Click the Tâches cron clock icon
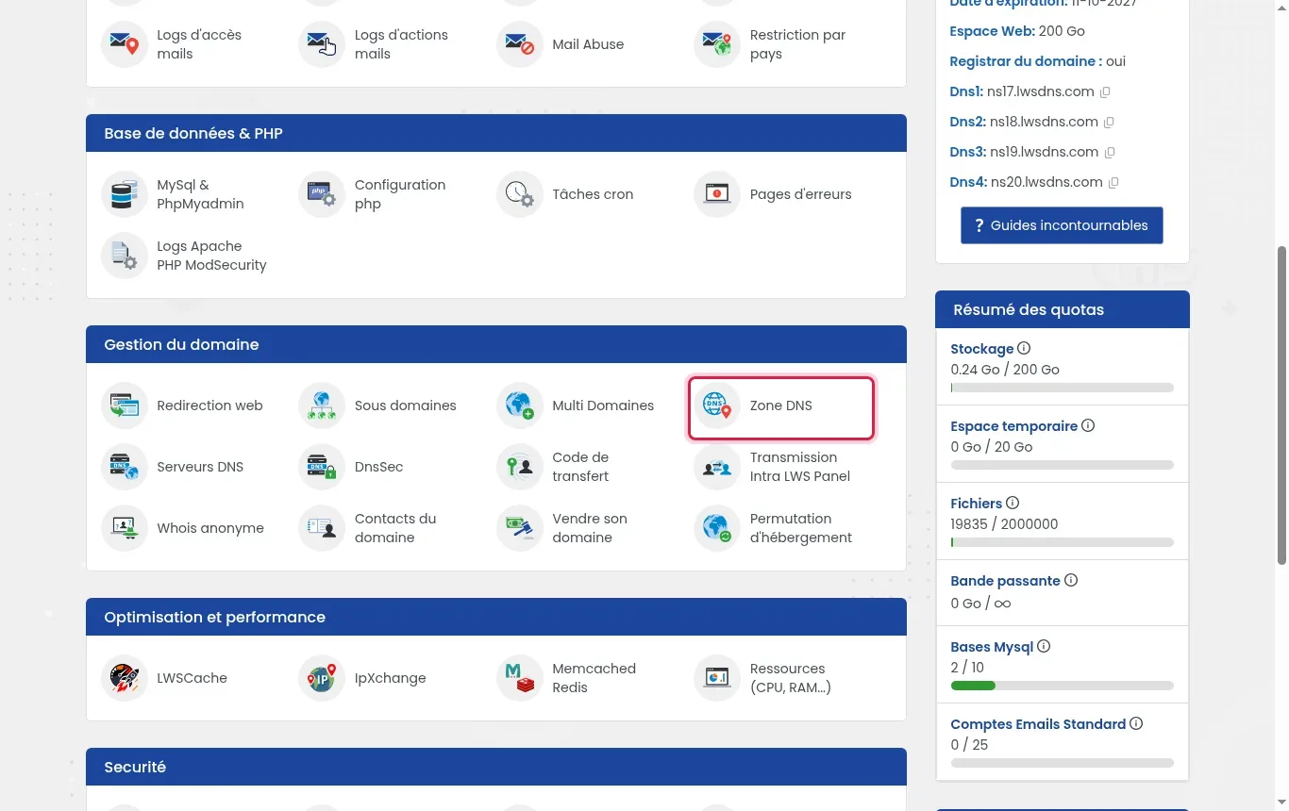 520,194
